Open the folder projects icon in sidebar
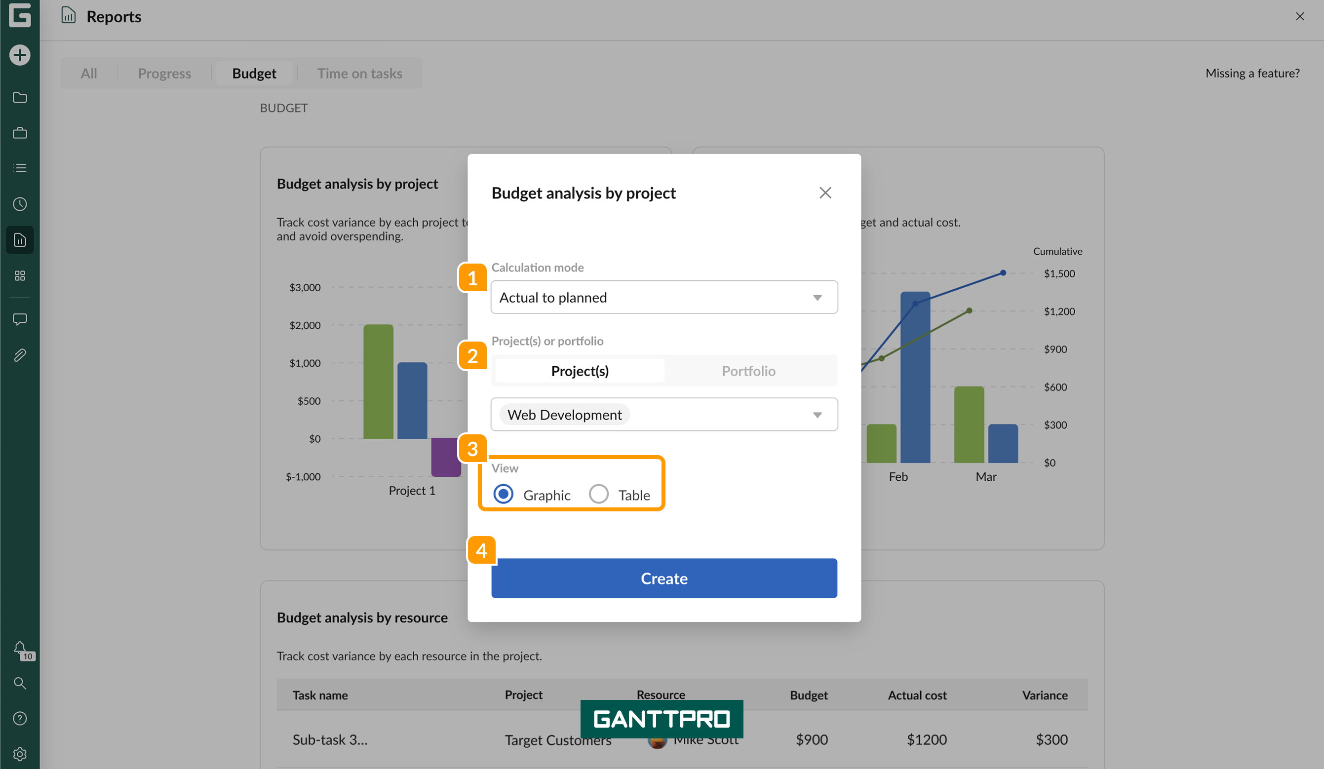 19,97
